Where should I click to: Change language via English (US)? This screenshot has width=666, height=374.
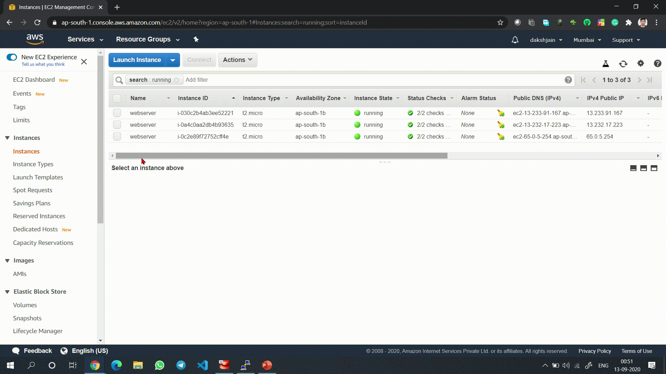coord(84,351)
